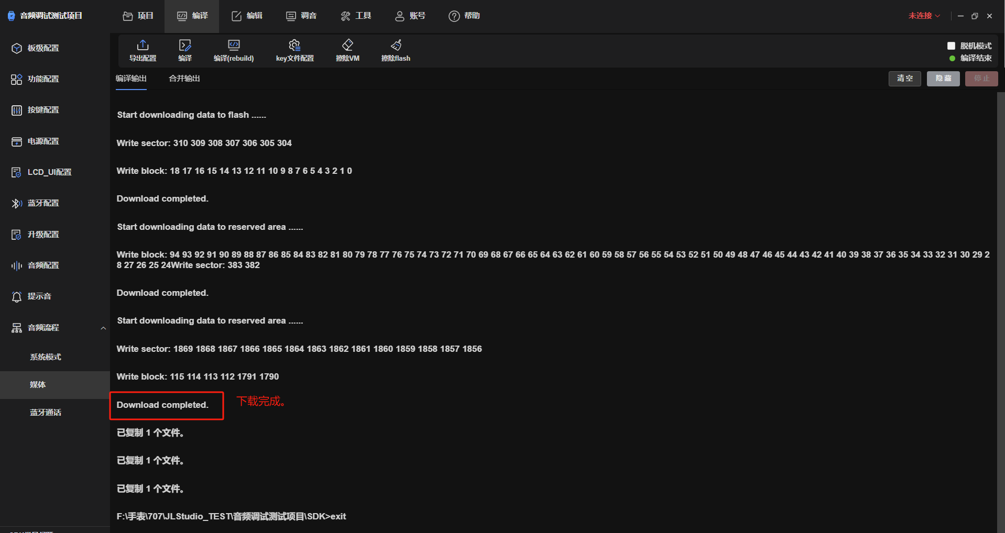The width and height of the screenshot is (1005, 533).
Task: Select 蓝牙通话 under 音频流程
Action: coord(55,413)
